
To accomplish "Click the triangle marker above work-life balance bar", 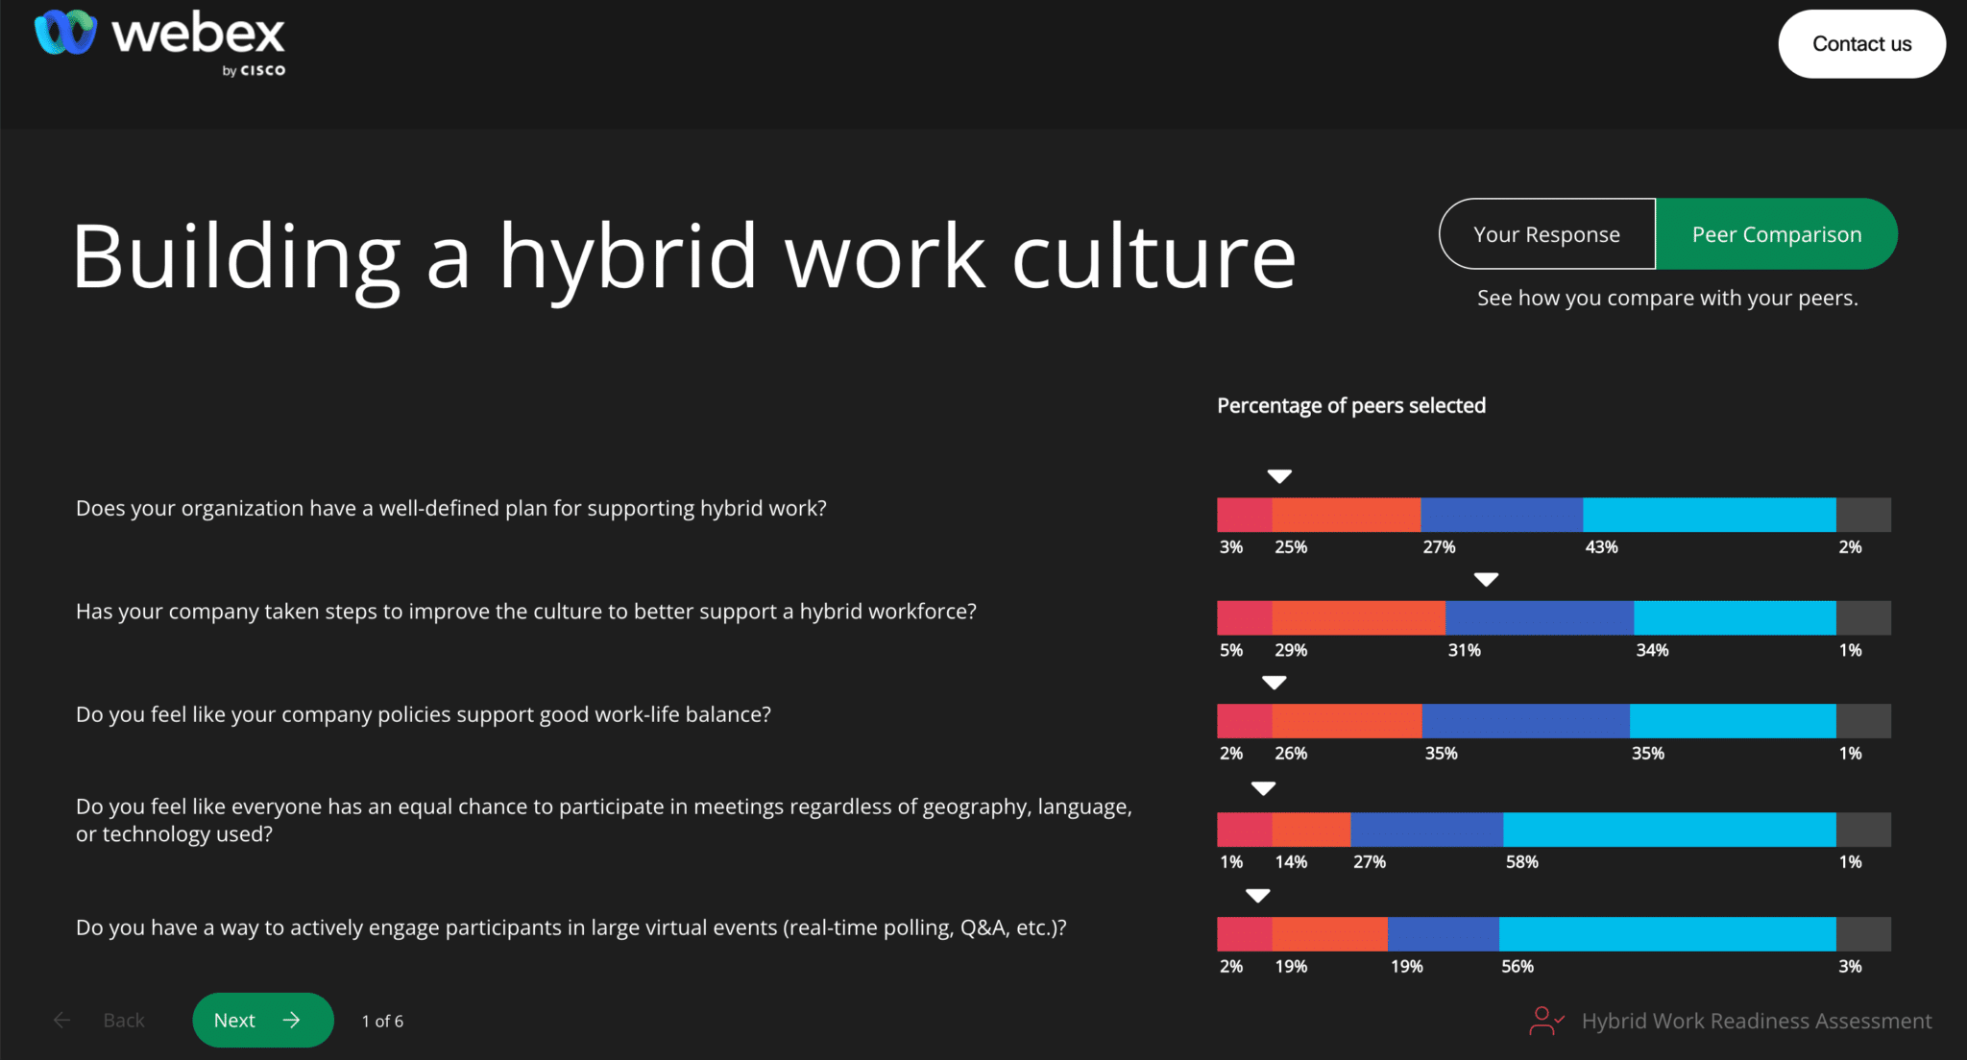I will [x=1274, y=683].
